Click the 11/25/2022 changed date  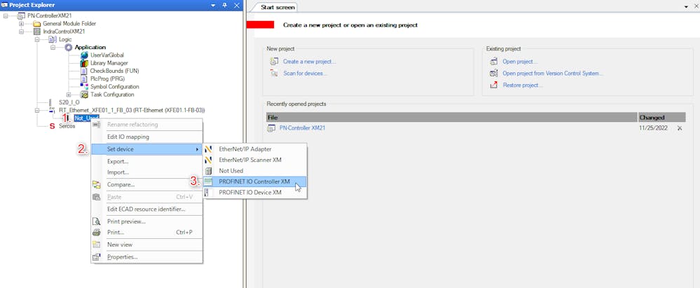coord(653,128)
